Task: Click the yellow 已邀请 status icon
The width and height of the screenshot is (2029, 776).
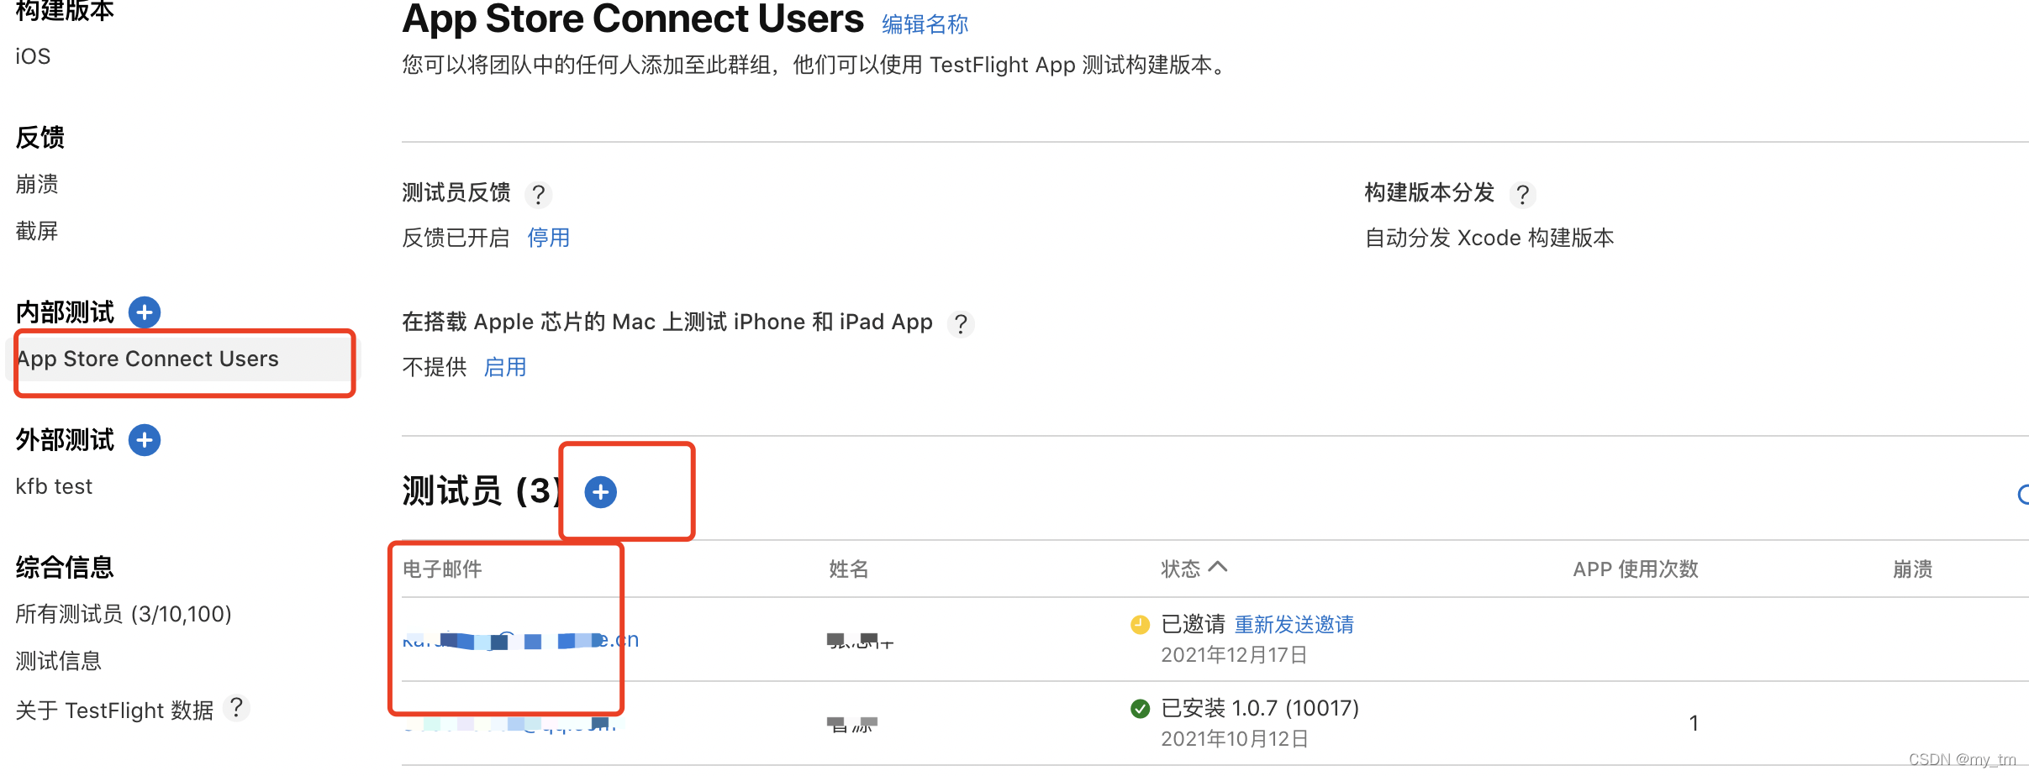Action: [1140, 624]
